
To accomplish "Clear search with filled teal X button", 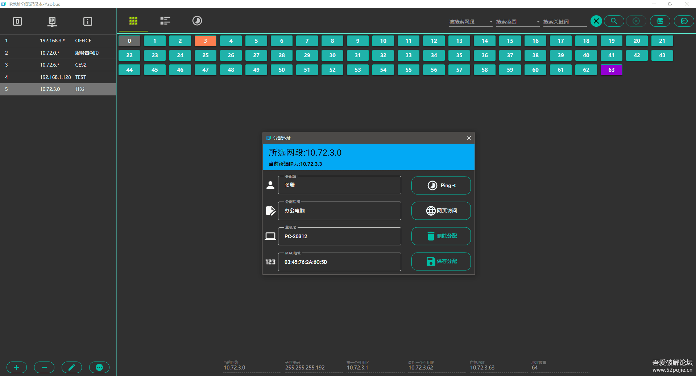I will (596, 21).
